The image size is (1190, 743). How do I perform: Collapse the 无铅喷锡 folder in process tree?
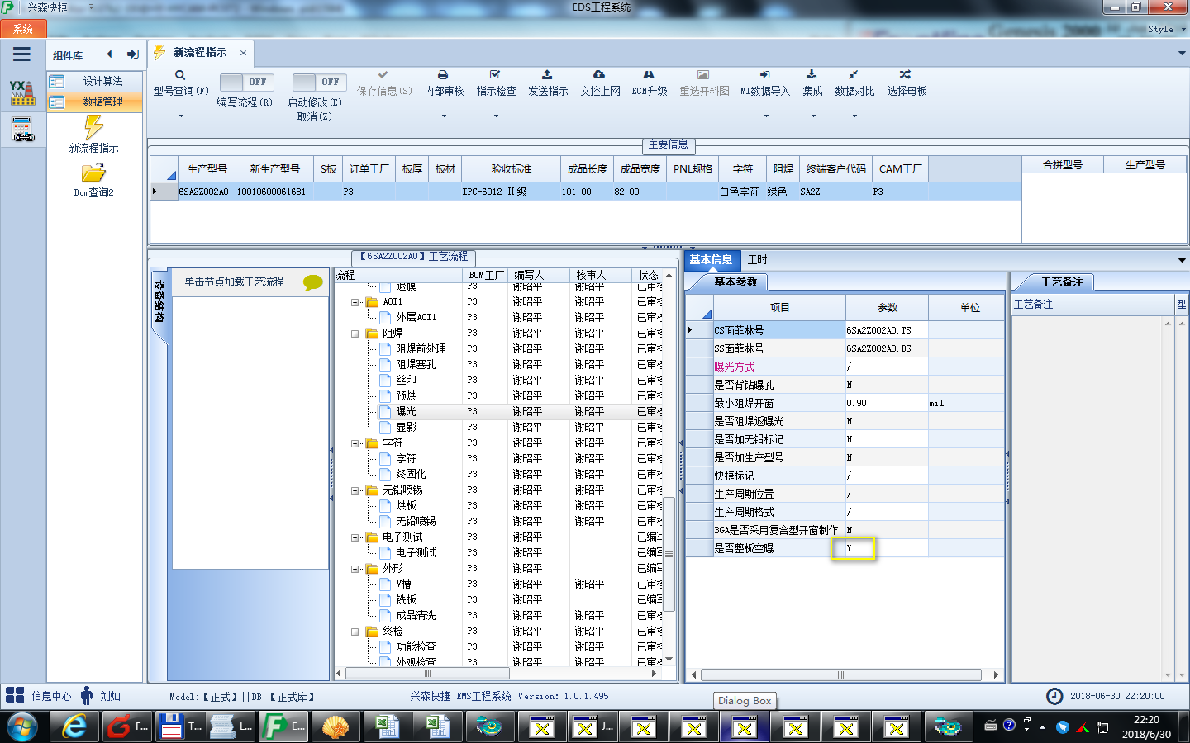pos(355,490)
